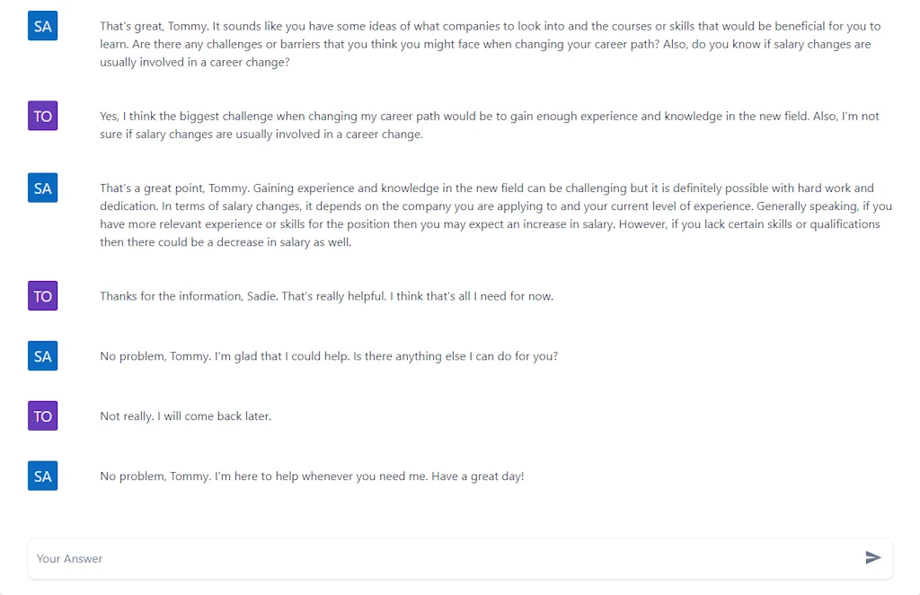Click the SA avatar on the farewell message
Viewport: 920px width, 595px height.
pos(42,476)
